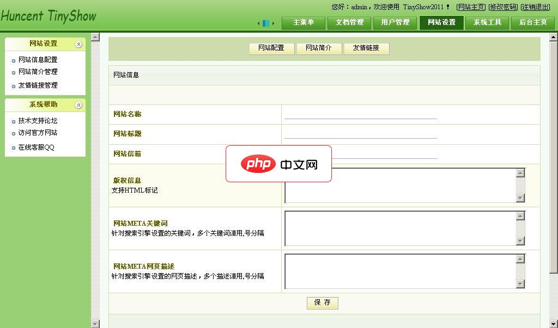Click the 网站信箱 field label

(128, 154)
